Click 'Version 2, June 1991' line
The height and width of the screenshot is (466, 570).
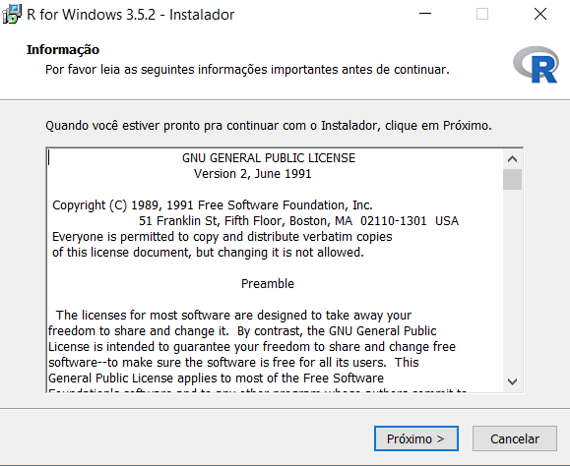[253, 174]
